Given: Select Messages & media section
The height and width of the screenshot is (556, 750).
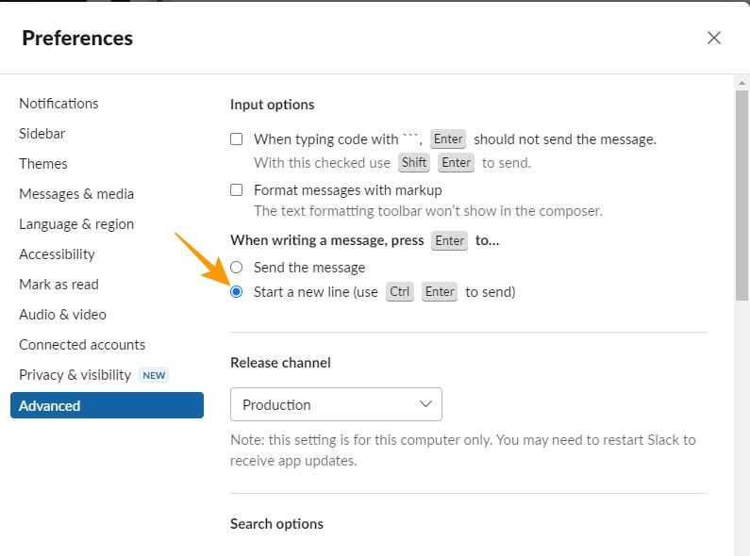Looking at the screenshot, I should point(76,193).
